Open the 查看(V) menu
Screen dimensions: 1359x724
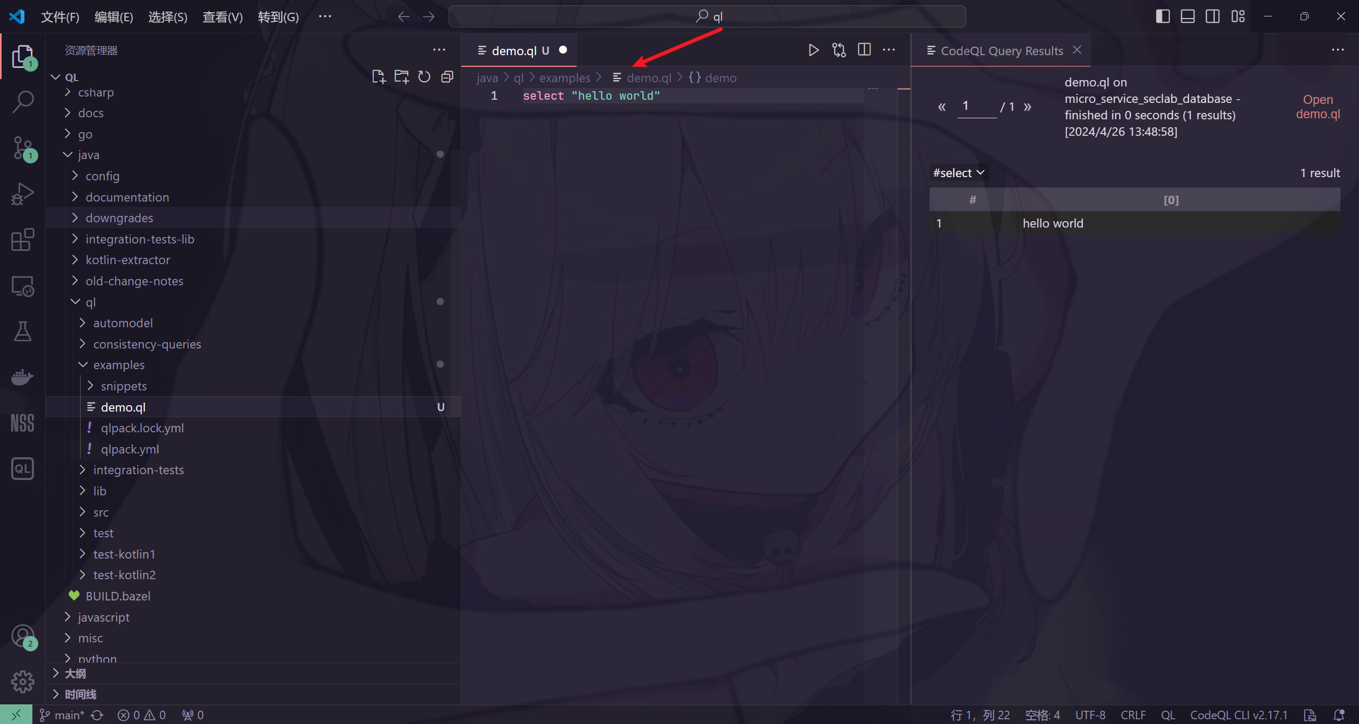(222, 17)
